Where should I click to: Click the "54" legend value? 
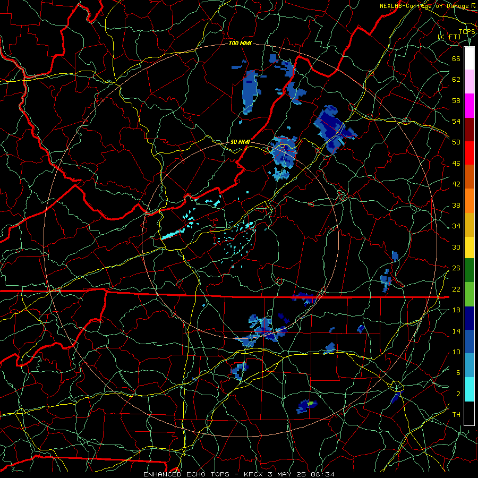(x=456, y=121)
